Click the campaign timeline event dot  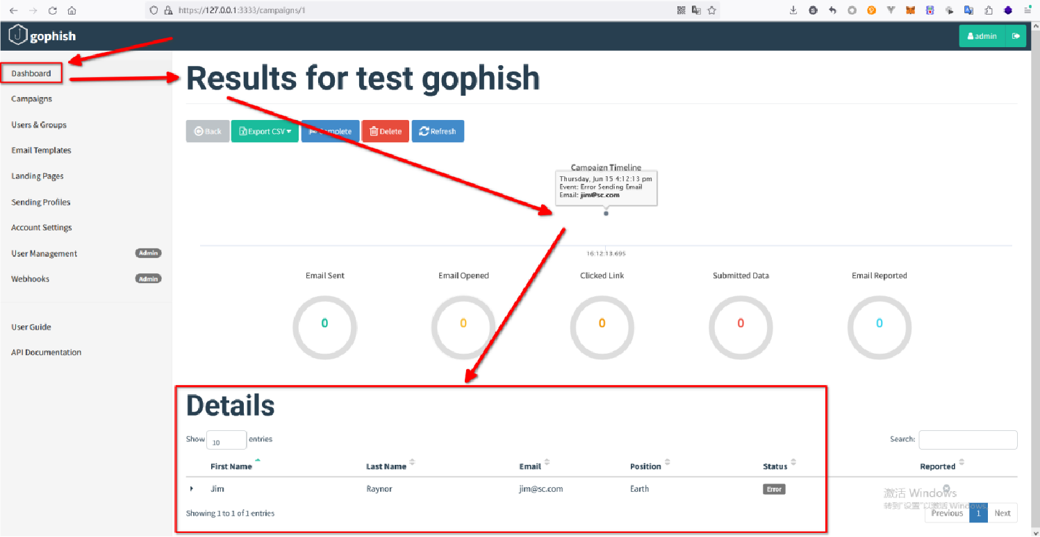click(x=606, y=213)
